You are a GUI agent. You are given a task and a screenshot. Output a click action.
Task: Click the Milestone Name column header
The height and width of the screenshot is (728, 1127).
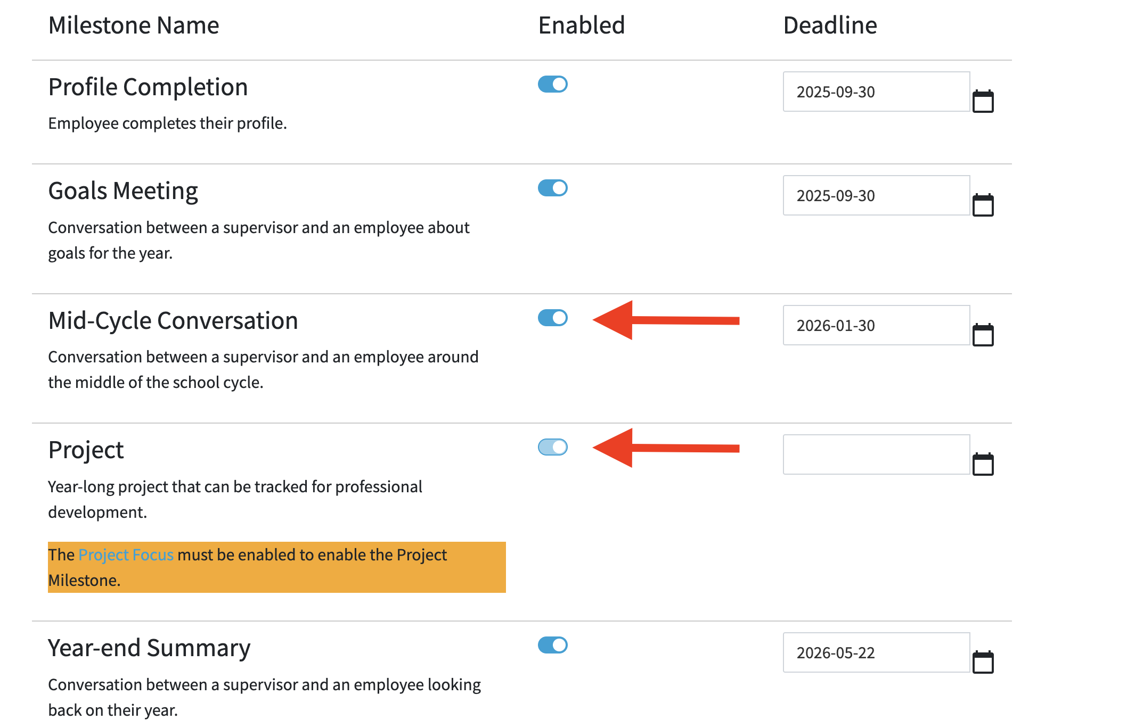[134, 24]
